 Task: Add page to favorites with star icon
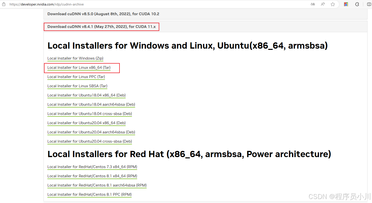click(x=333, y=4)
